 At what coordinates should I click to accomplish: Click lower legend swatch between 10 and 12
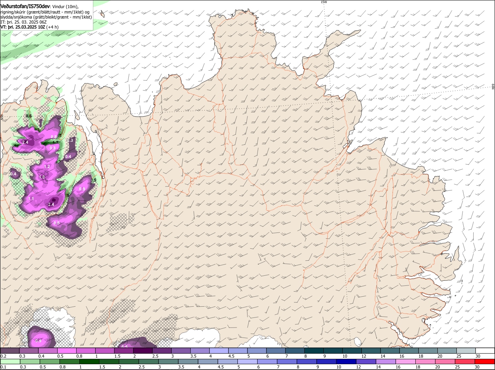(x=347, y=362)
